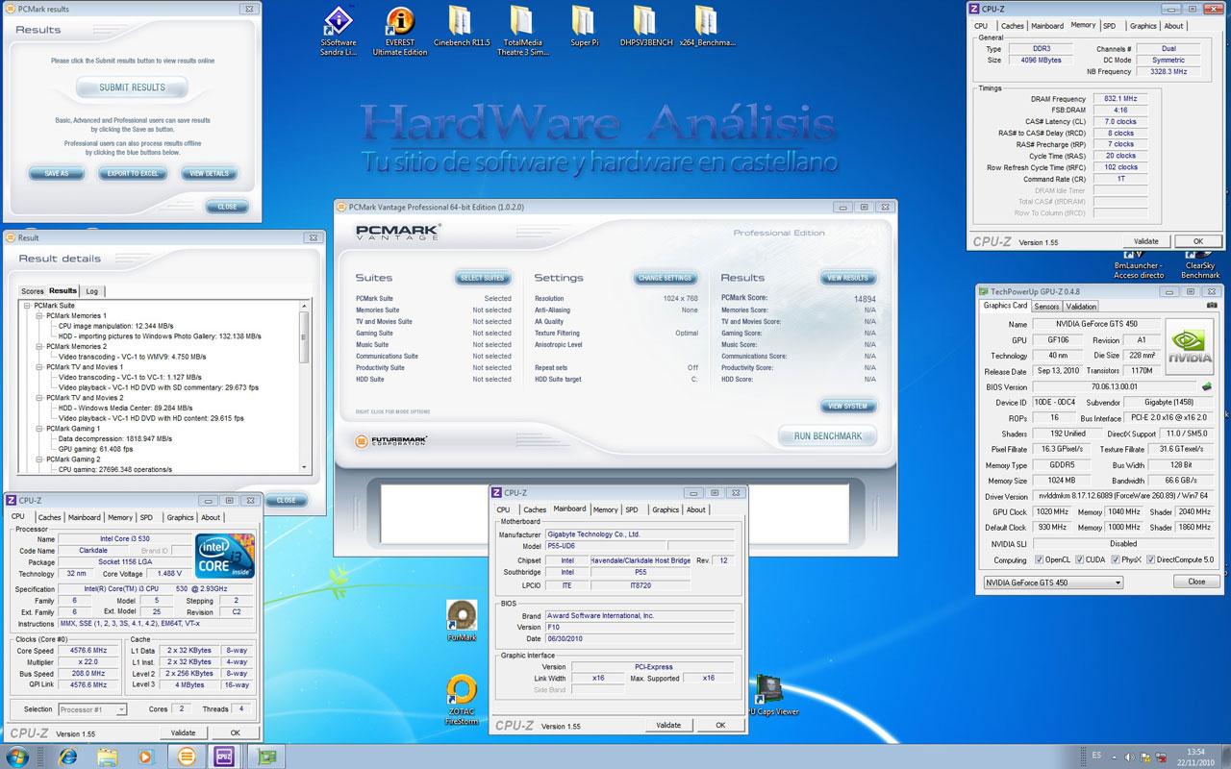Open the Super Pi folder
Image resolution: width=1231 pixels, height=769 pixels.
coord(583,27)
